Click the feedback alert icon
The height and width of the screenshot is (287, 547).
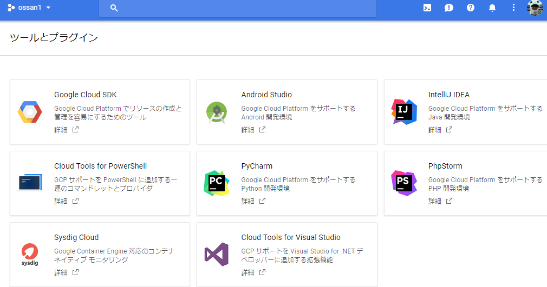pyautogui.click(x=449, y=8)
